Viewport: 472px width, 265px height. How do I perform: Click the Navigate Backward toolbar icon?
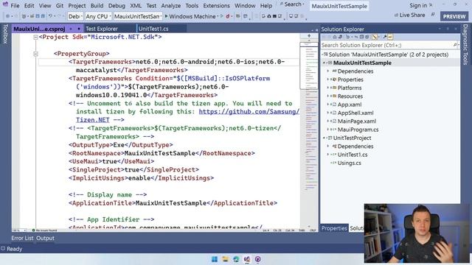pos(7,16)
